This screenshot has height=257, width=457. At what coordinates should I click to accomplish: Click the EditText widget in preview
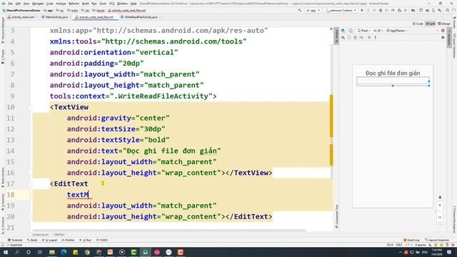393,81
